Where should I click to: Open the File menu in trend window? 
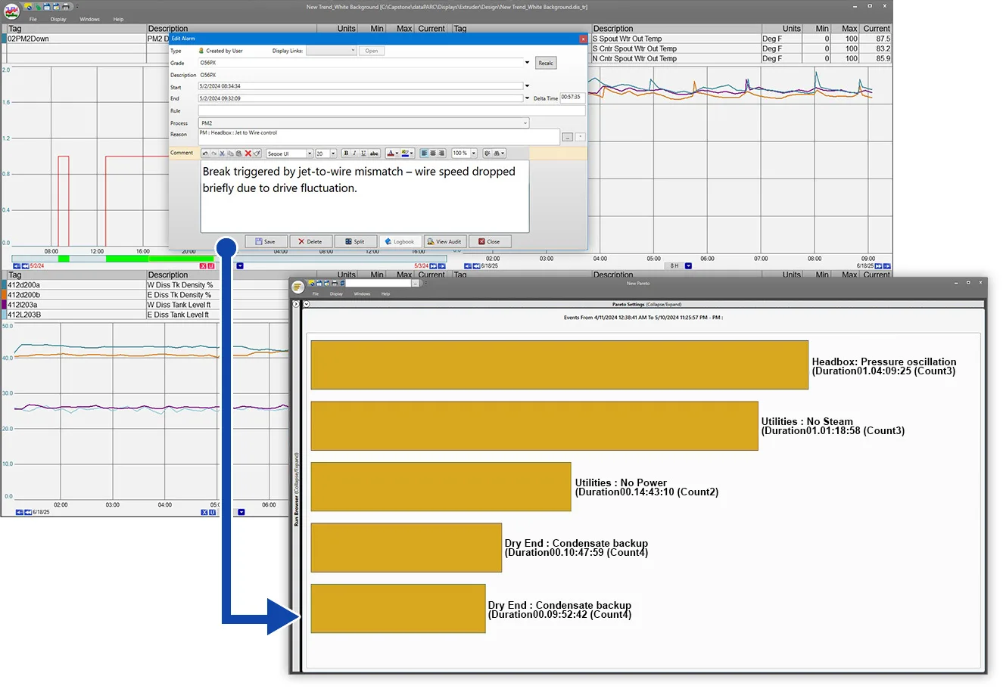coord(33,19)
